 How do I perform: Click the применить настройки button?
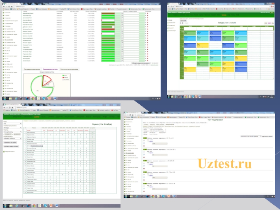click(x=10, y=142)
